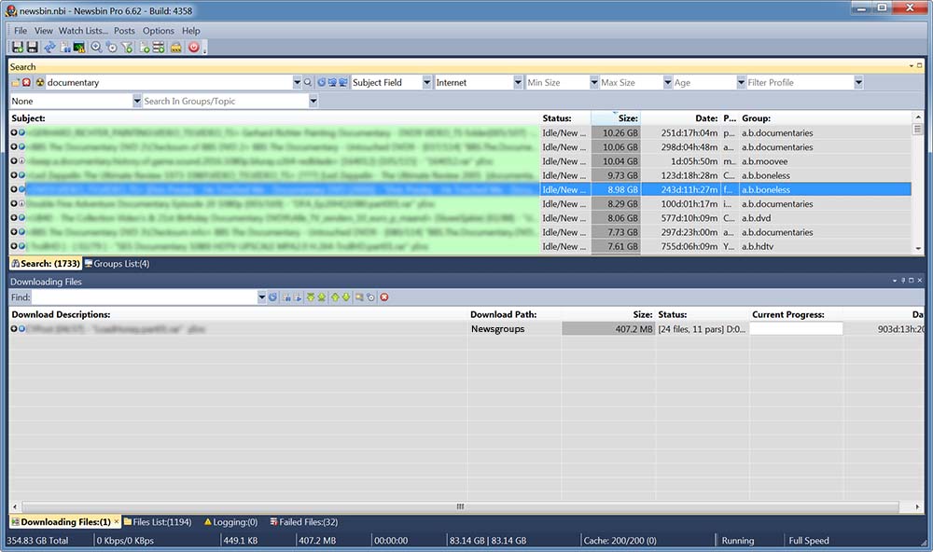Open the None dropdown below search
Screen dimensions: 933x552
pos(137,101)
